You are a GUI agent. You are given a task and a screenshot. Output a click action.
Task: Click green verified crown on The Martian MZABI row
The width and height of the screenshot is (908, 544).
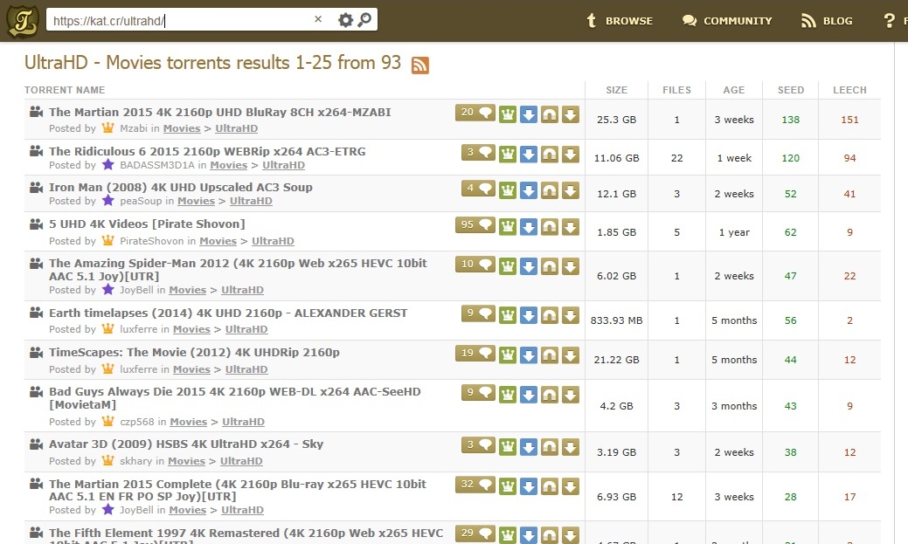508,114
